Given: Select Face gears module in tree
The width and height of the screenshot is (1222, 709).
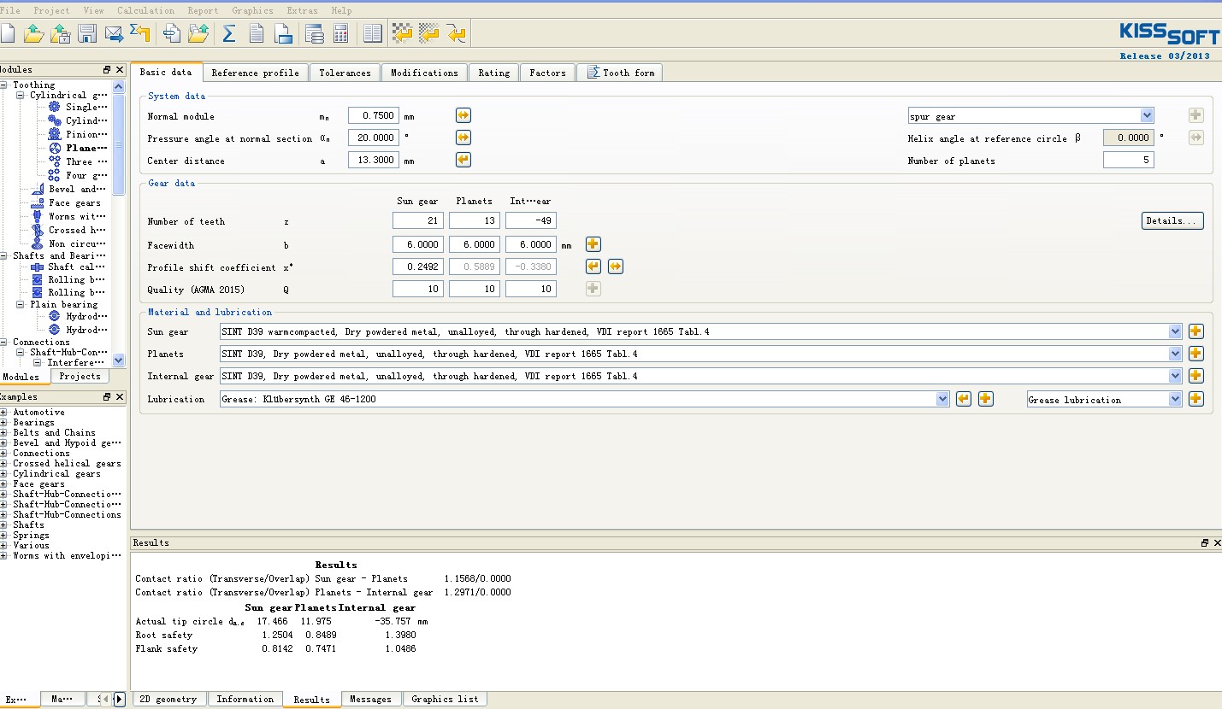Looking at the screenshot, I should pyautogui.click(x=66, y=202).
